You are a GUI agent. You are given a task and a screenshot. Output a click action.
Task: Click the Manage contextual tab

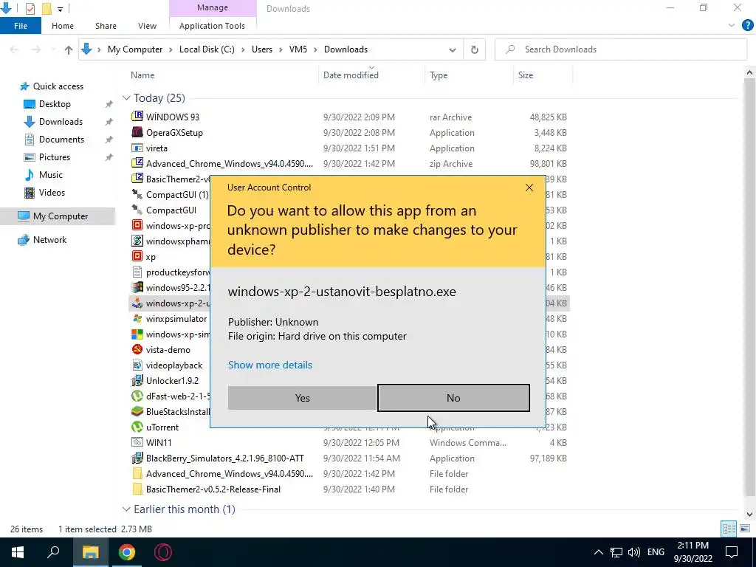212,7
